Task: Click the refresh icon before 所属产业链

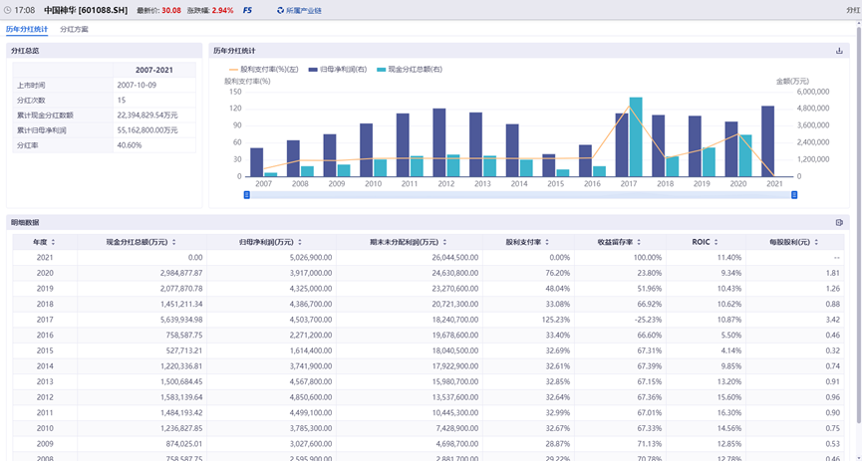Action: point(280,10)
